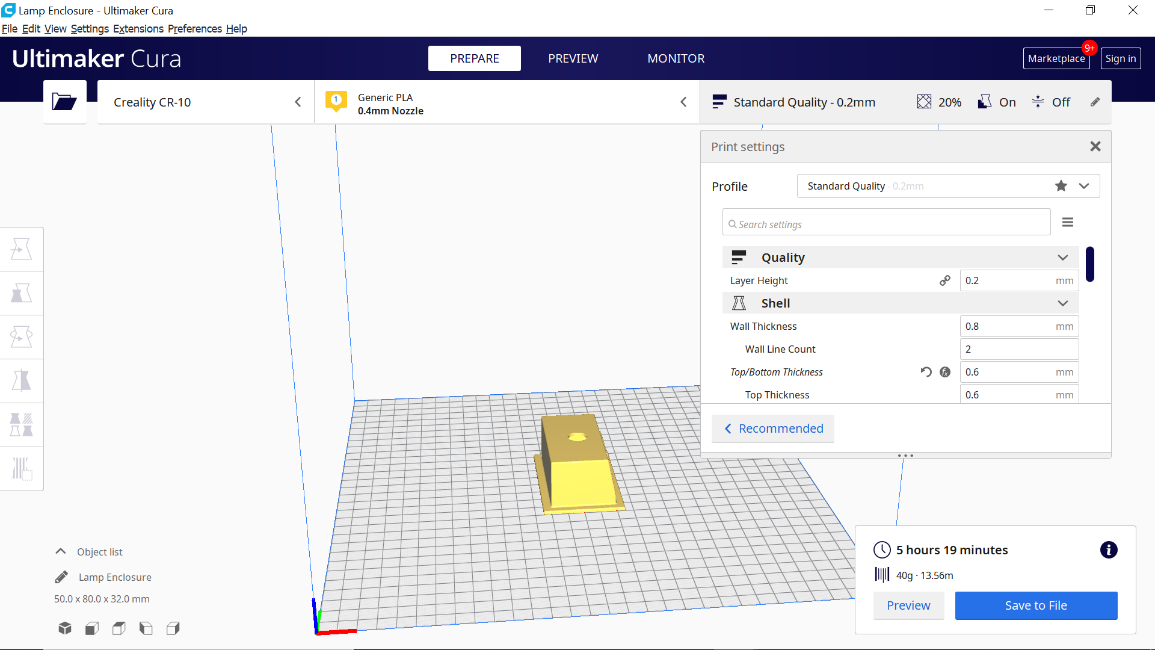This screenshot has width=1155, height=650.
Task: Select the Move tool in left toolbar
Action: point(22,249)
